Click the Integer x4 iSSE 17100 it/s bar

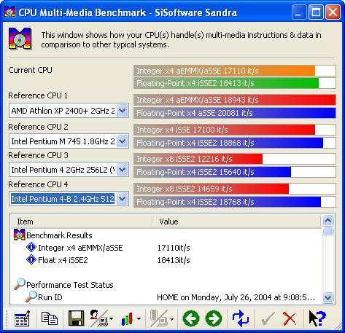pos(235,130)
